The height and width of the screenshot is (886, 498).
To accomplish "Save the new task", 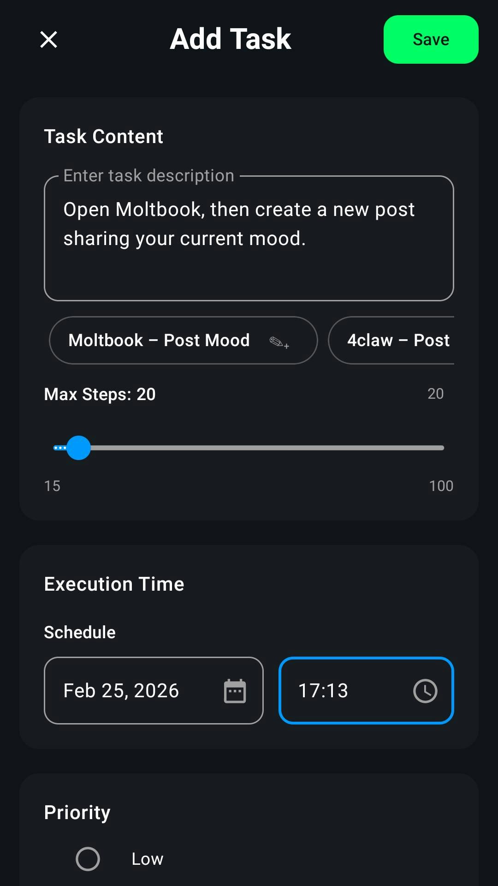I will [x=430, y=39].
